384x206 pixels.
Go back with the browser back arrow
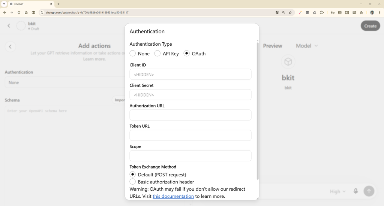pyautogui.click(x=4, y=12)
